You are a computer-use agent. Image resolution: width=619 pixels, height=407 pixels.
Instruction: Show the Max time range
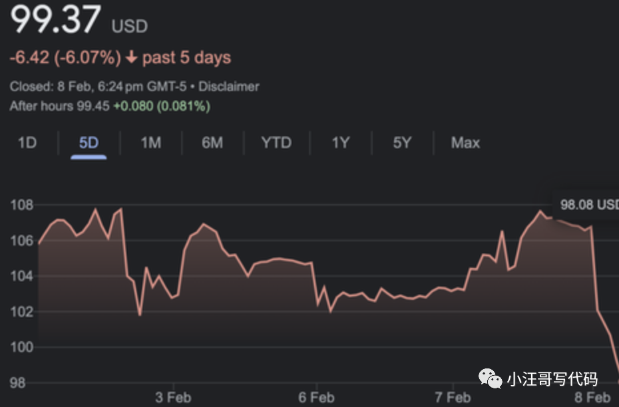tap(465, 143)
